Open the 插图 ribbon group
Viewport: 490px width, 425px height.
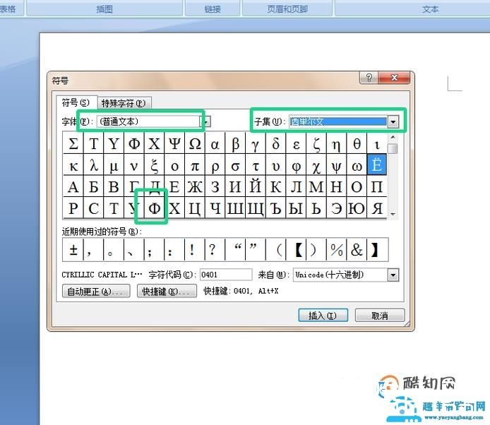(104, 8)
